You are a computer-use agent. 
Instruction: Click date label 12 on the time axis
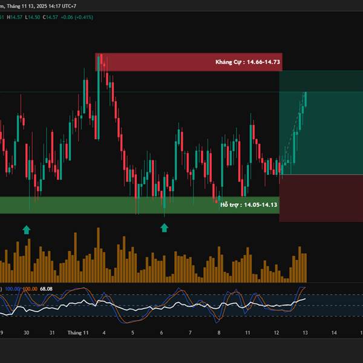pyautogui.click(x=276, y=333)
